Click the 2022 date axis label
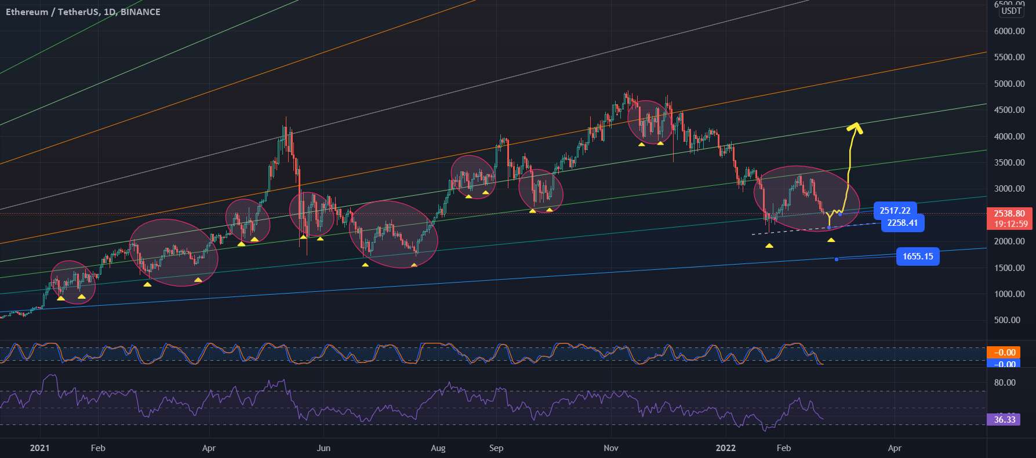 (x=725, y=448)
